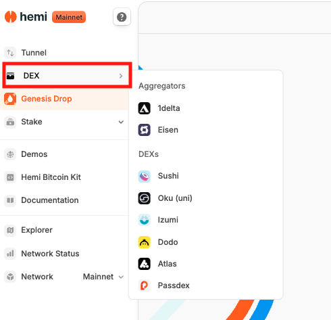Open Eisen aggregator from its icon
Image resolution: width=331 pixels, height=320 pixels.
[x=144, y=130]
